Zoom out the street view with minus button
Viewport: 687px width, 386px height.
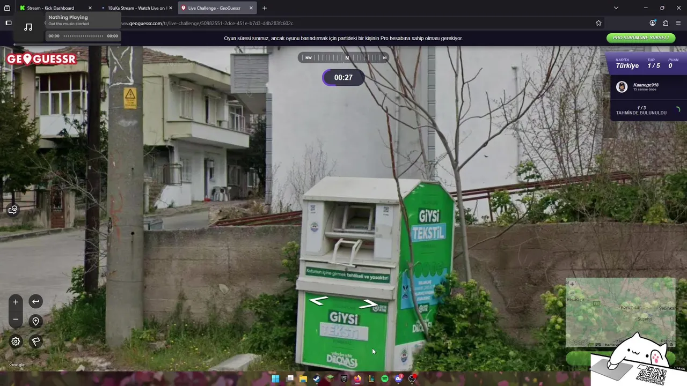(16, 320)
